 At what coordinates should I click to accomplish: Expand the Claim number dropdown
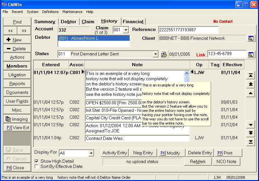(x=126, y=30)
